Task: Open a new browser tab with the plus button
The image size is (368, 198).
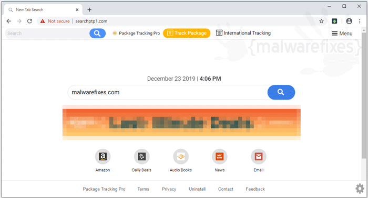Action: (89, 10)
